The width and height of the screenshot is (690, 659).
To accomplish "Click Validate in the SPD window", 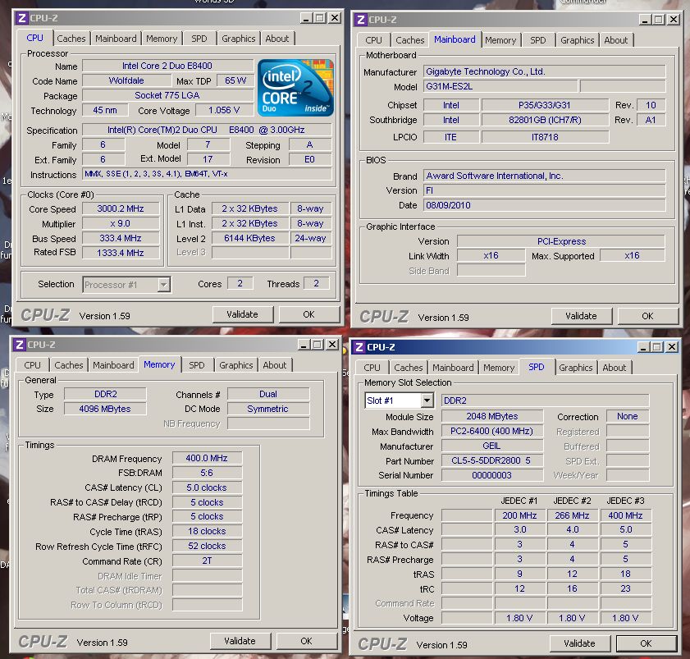I will click(579, 643).
